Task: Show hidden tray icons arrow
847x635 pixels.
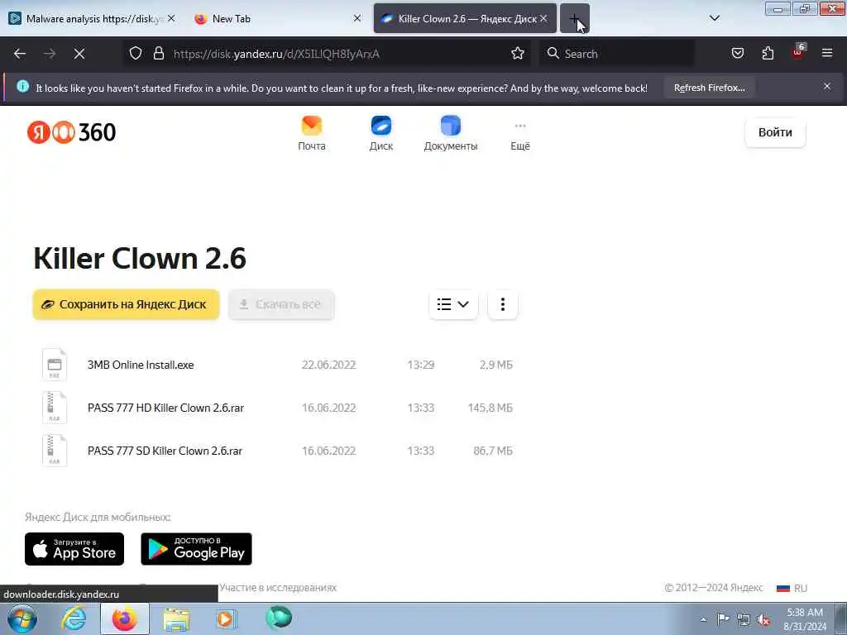Action: click(x=703, y=620)
